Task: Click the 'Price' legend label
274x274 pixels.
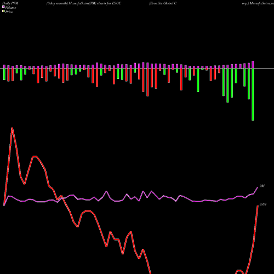Action: pyautogui.click(x=9, y=12)
